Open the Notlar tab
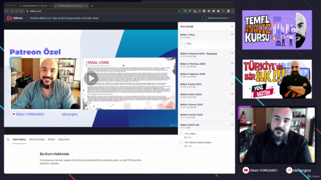The image size is (321, 180). coord(51,139)
